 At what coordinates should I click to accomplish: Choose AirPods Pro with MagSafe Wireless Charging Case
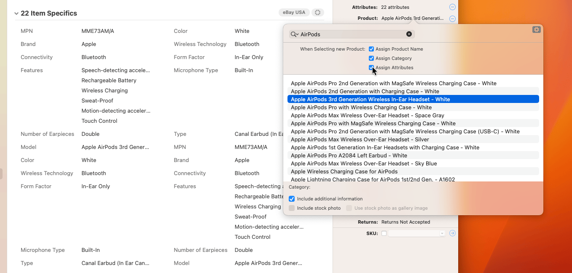(x=413, y=123)
